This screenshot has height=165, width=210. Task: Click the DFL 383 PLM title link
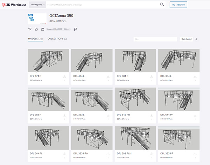pos(124,153)
